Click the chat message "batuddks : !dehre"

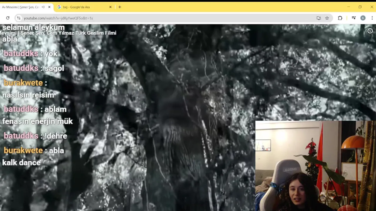[35, 136]
